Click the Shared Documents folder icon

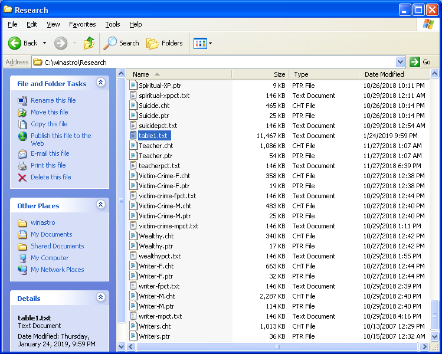(x=22, y=247)
